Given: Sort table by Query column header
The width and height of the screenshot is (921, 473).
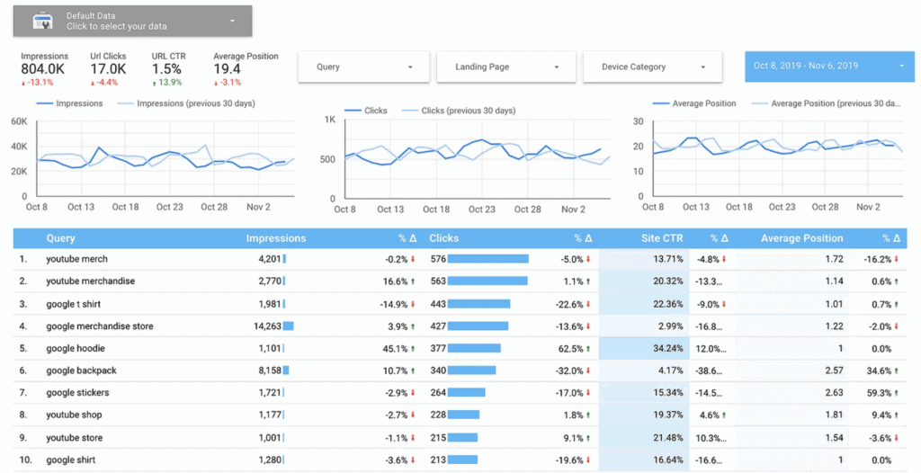Looking at the screenshot, I should click(x=60, y=238).
